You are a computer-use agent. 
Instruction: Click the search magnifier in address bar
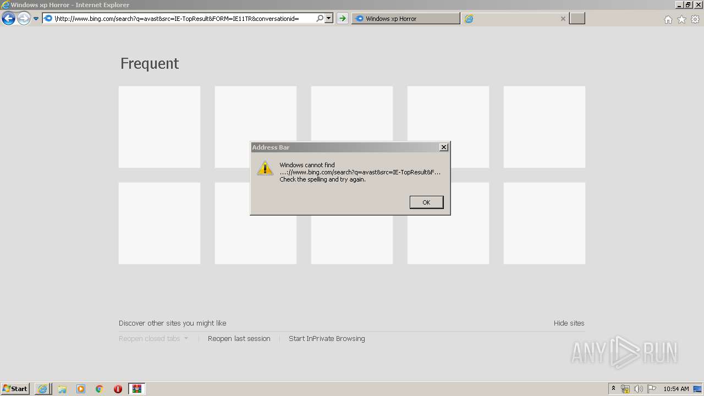320,19
